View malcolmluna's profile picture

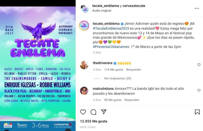click(x=84, y=91)
